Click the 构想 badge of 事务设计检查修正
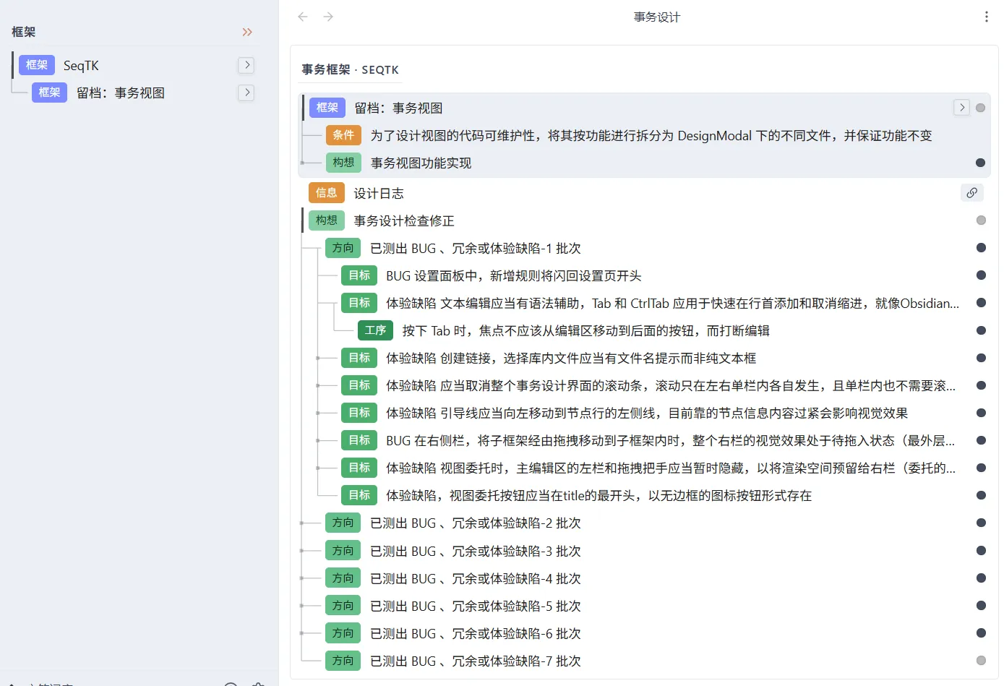The height and width of the screenshot is (686, 1004). [x=327, y=220]
